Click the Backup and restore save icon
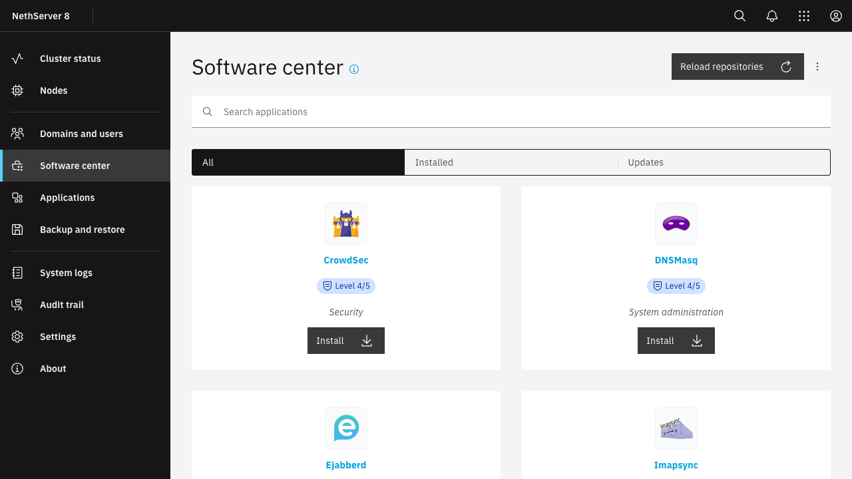The width and height of the screenshot is (852, 479). pos(17,230)
